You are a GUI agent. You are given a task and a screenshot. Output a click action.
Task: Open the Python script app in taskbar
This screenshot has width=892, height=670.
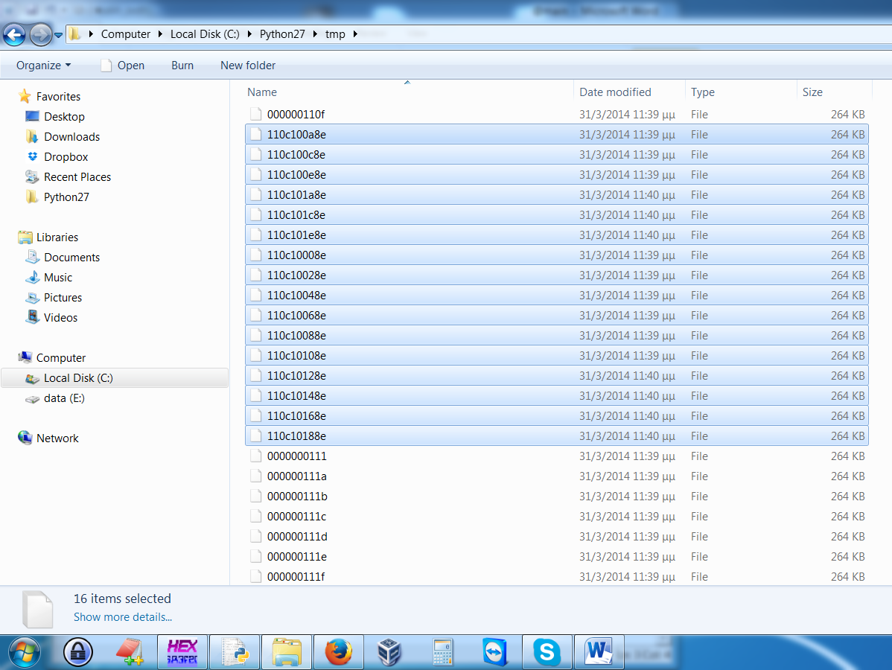point(235,652)
